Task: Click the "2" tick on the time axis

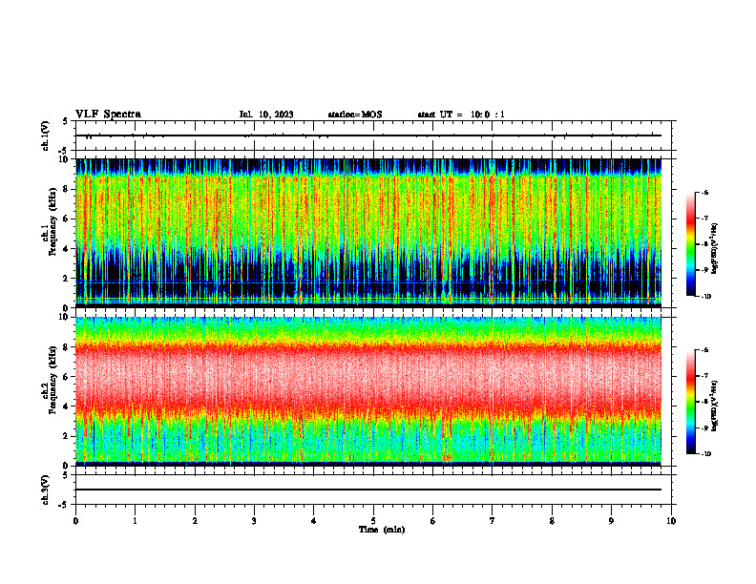Action: pyautogui.click(x=195, y=521)
